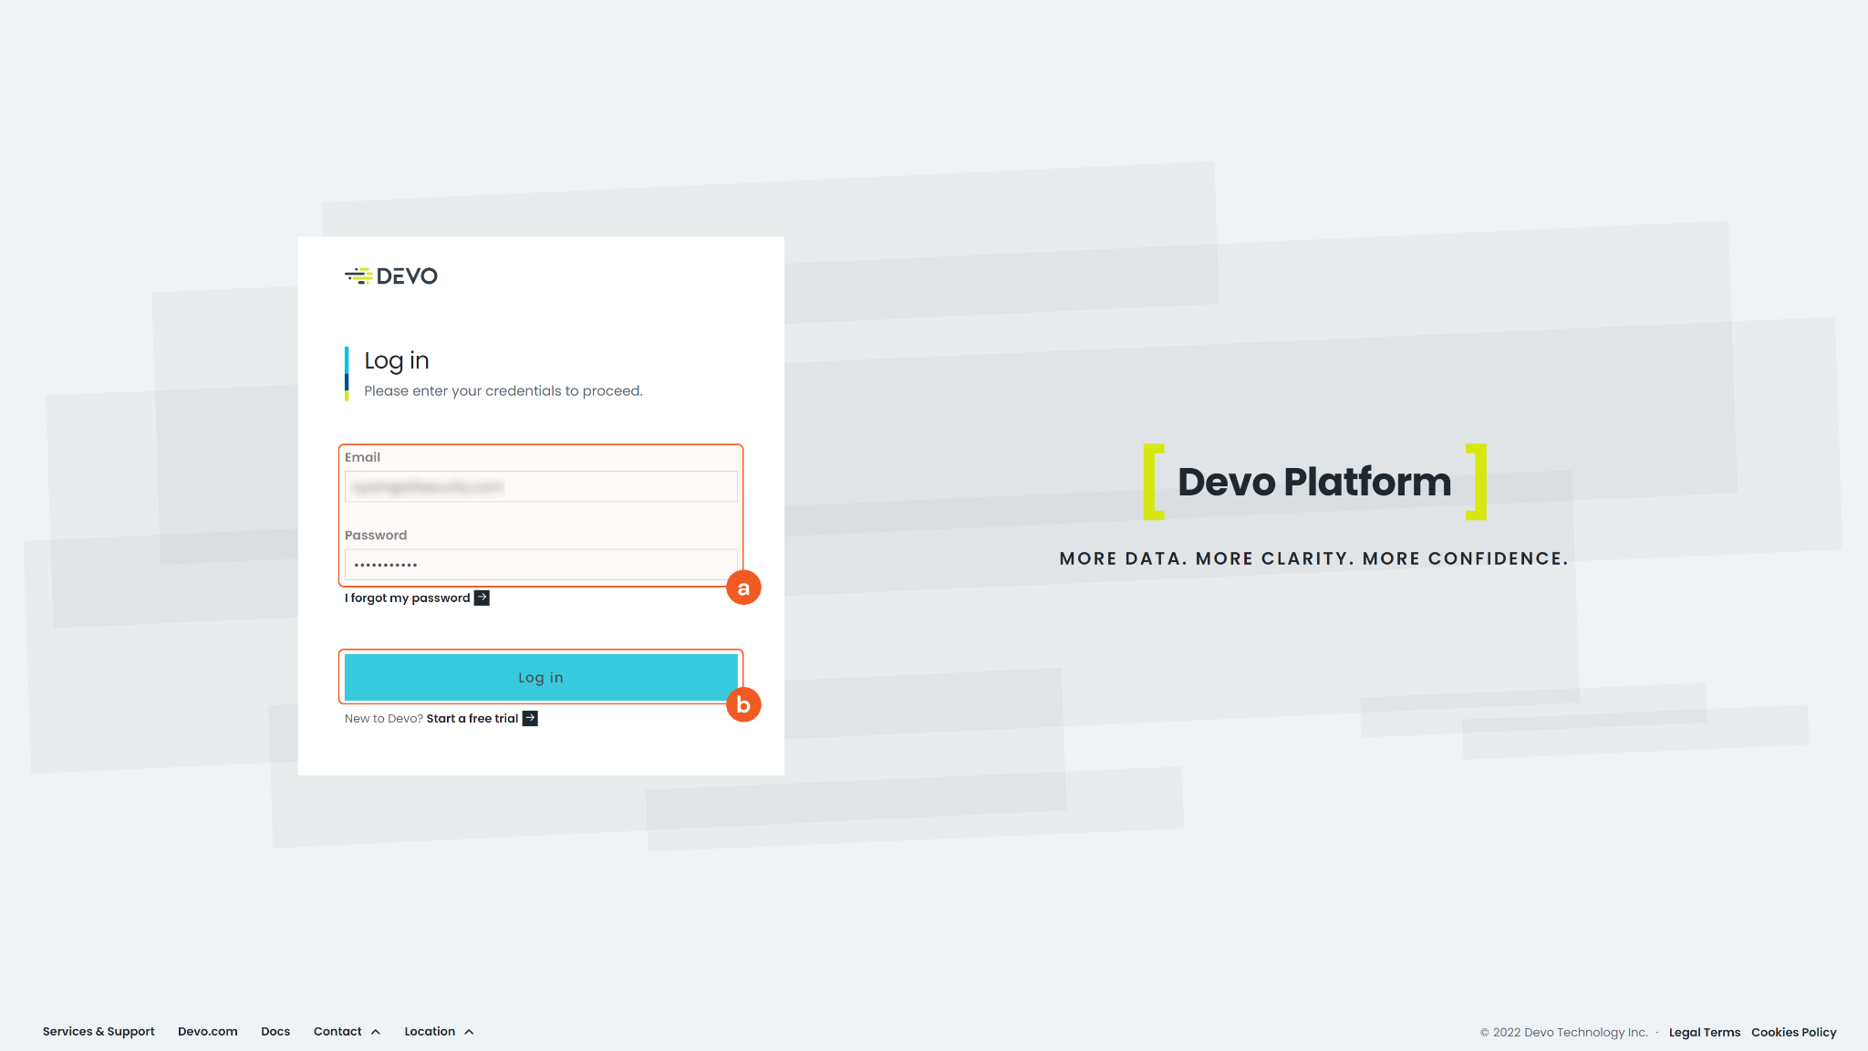Image resolution: width=1868 pixels, height=1051 pixels.
Task: Click the Log in button
Action: tap(540, 677)
